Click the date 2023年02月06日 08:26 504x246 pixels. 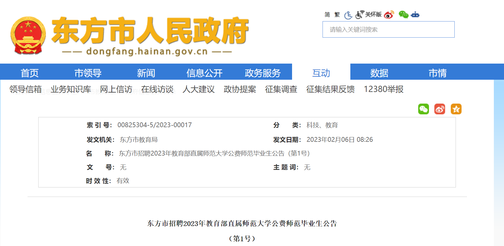pos(340,139)
